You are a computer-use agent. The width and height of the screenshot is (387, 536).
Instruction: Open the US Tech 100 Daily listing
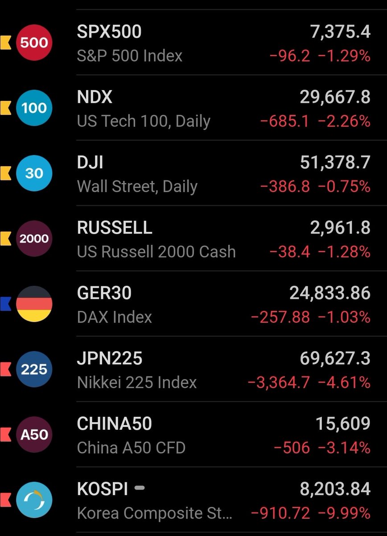pos(224,108)
